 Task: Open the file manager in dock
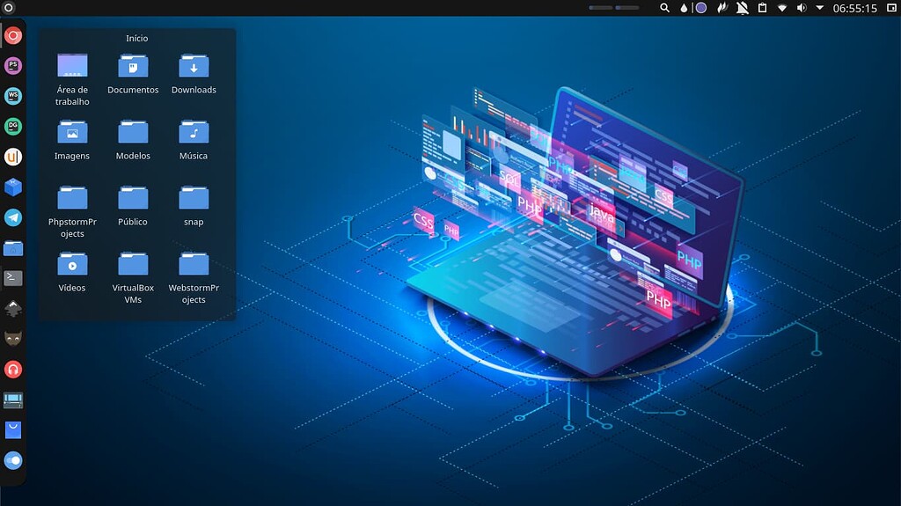pyautogui.click(x=13, y=248)
